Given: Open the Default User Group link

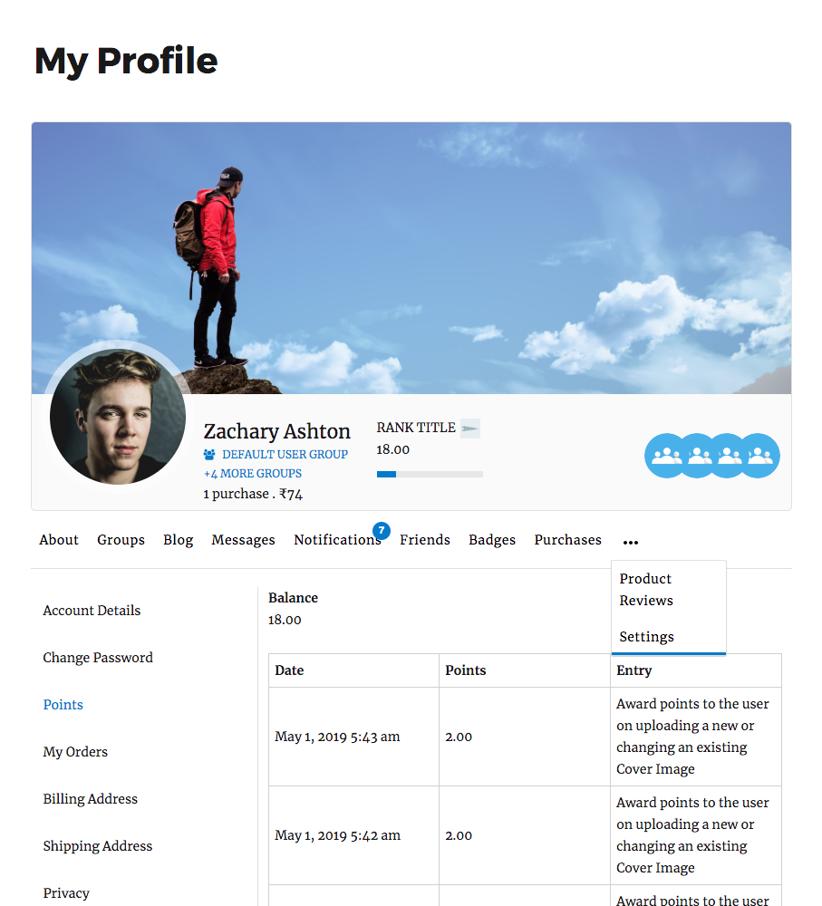Looking at the screenshot, I should pos(285,455).
